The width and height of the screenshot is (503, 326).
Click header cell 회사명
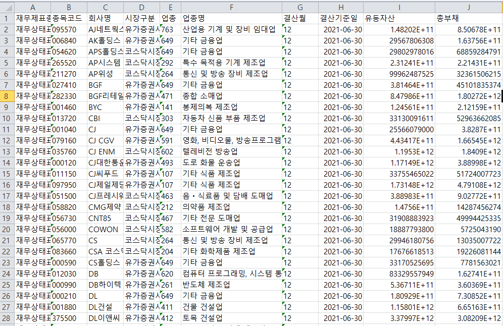coord(105,18)
